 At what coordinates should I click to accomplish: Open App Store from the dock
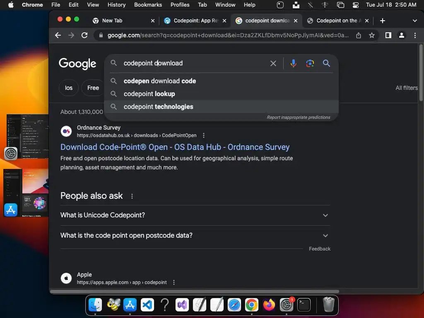pyautogui.click(x=130, y=305)
